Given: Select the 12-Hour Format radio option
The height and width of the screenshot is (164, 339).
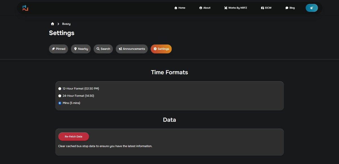Looking at the screenshot, I should click(x=60, y=89).
